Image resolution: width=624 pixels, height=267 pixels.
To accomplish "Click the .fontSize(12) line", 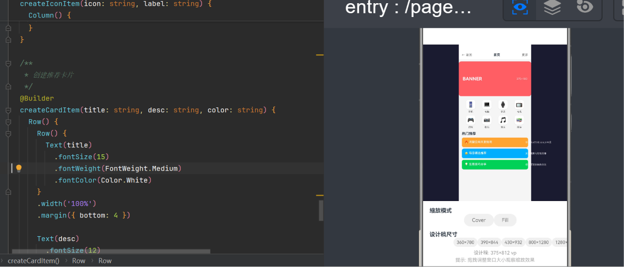I will coord(73,251).
